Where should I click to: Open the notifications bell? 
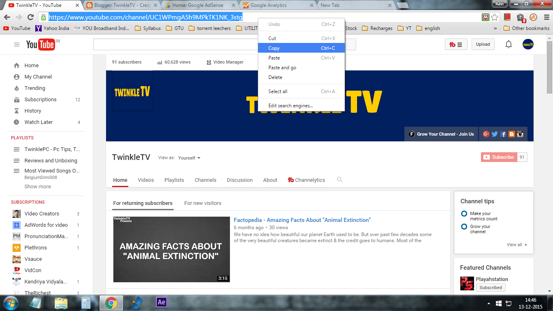pyautogui.click(x=509, y=45)
